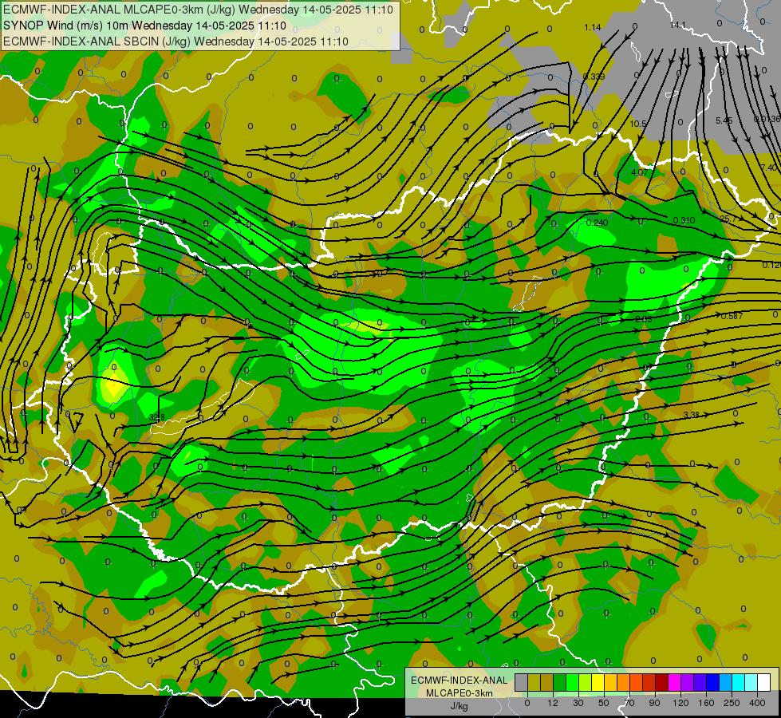The height and width of the screenshot is (718, 781).
Task: Click the '4.07' value label
Action: (640, 172)
